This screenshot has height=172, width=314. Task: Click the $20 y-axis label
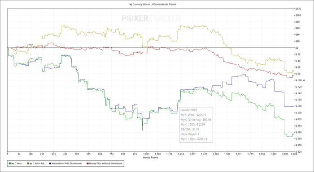[297, 41]
